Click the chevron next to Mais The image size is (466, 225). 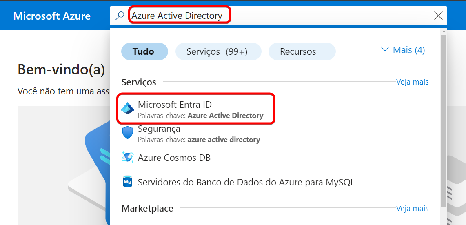pos(384,49)
